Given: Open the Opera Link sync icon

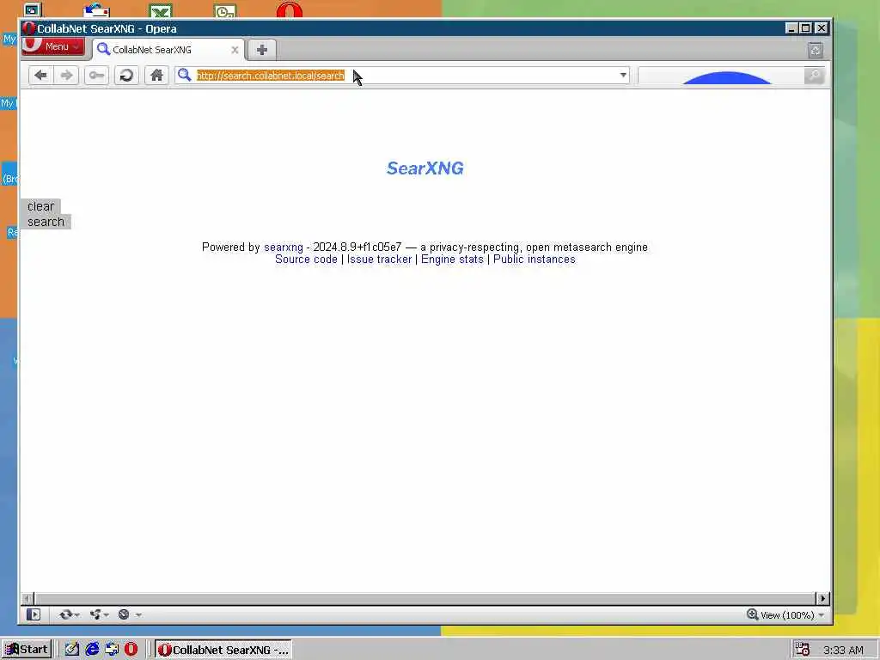Looking at the screenshot, I should pos(65,614).
